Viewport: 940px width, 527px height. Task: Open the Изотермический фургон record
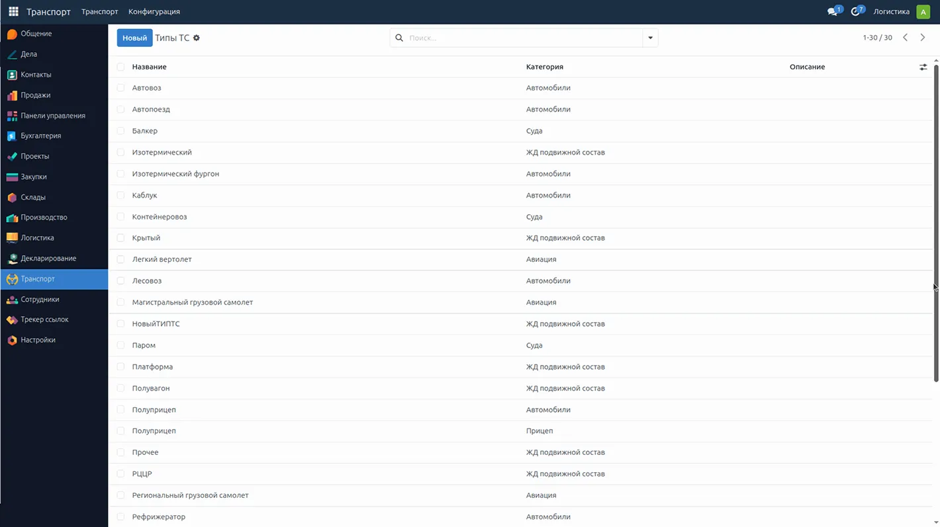click(x=175, y=174)
